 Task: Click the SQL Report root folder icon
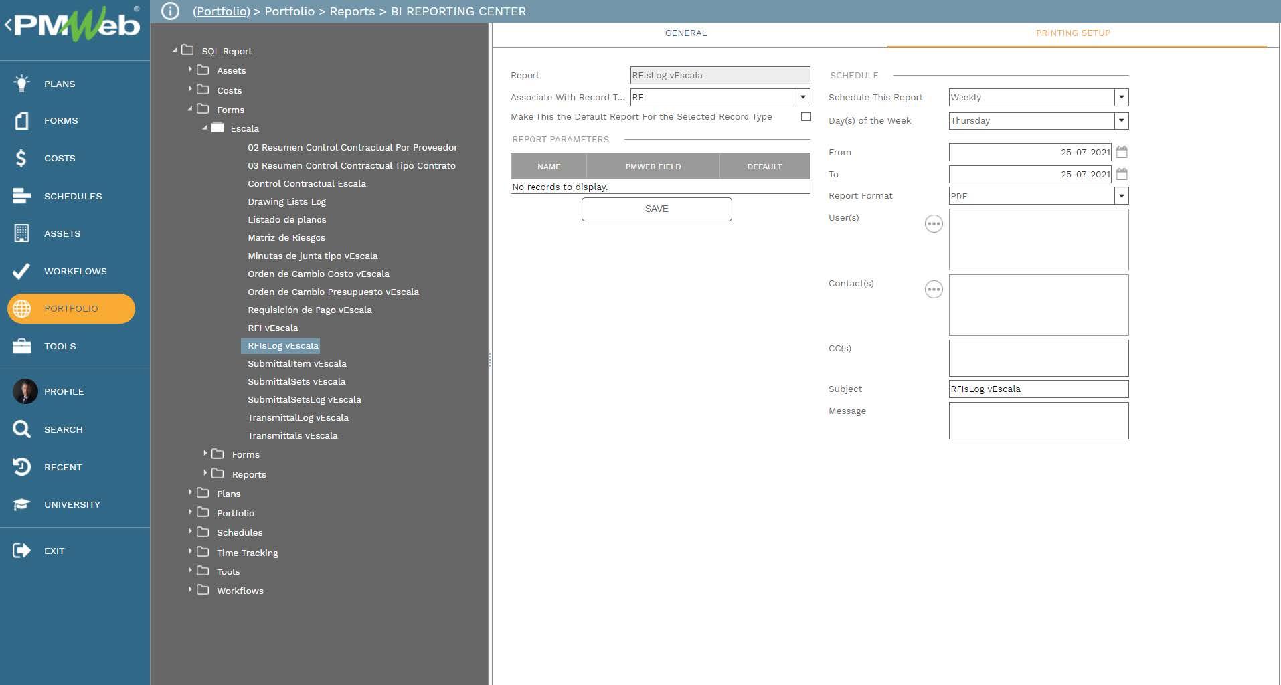click(187, 50)
